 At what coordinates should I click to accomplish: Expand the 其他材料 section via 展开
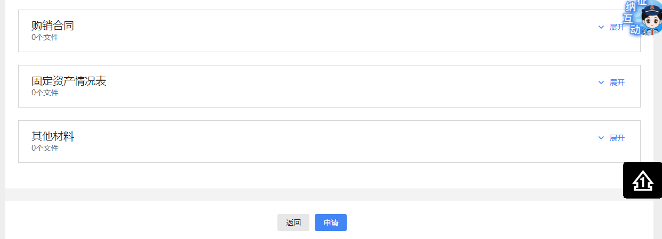[617, 138]
